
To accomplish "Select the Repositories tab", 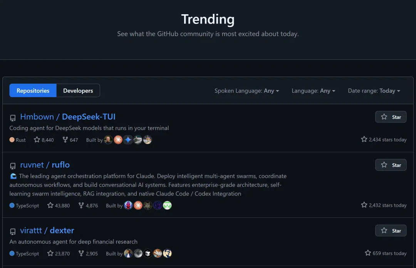I will 33,90.
